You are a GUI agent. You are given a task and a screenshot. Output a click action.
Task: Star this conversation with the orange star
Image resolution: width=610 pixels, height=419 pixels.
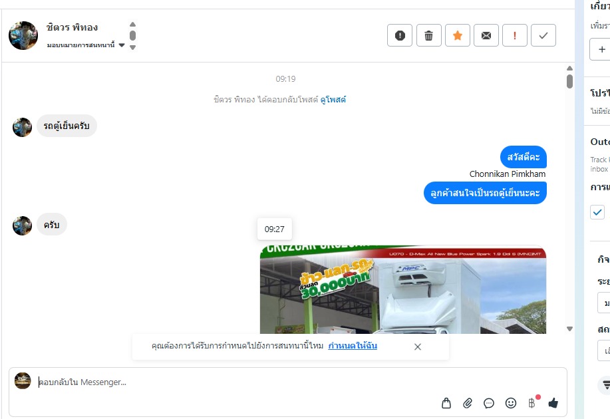[x=458, y=35]
